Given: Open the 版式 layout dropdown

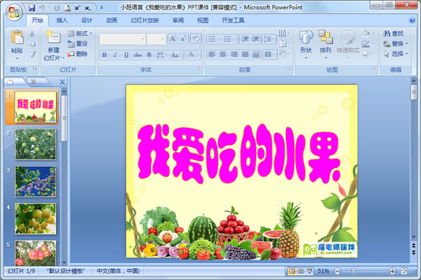Looking at the screenshot, I should tap(80, 34).
